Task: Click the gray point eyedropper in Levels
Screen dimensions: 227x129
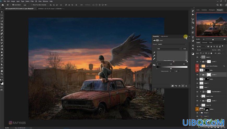Action: pyautogui.click(x=154, y=56)
